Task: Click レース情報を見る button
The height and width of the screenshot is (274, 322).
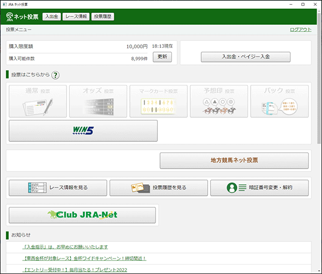Action: [58, 188]
